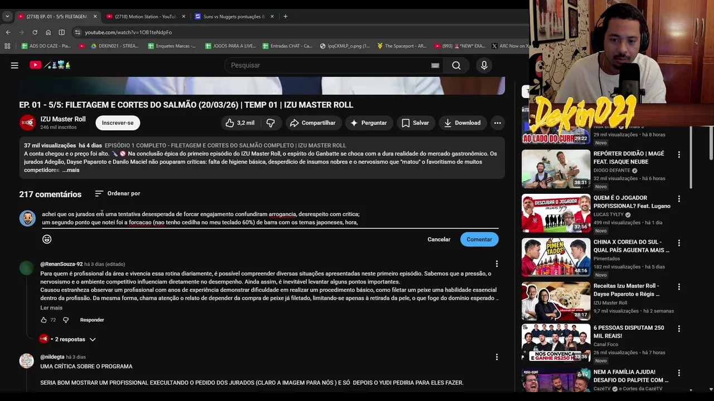This screenshot has width=714, height=401.
Task: Open options menu on RenanSouza-92 comment
Action: tap(496, 264)
